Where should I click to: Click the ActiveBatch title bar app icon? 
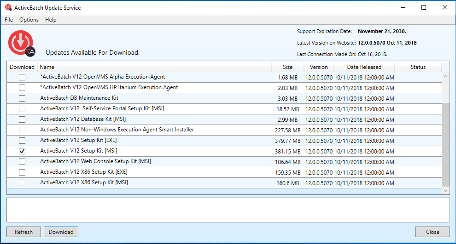tap(8, 7)
